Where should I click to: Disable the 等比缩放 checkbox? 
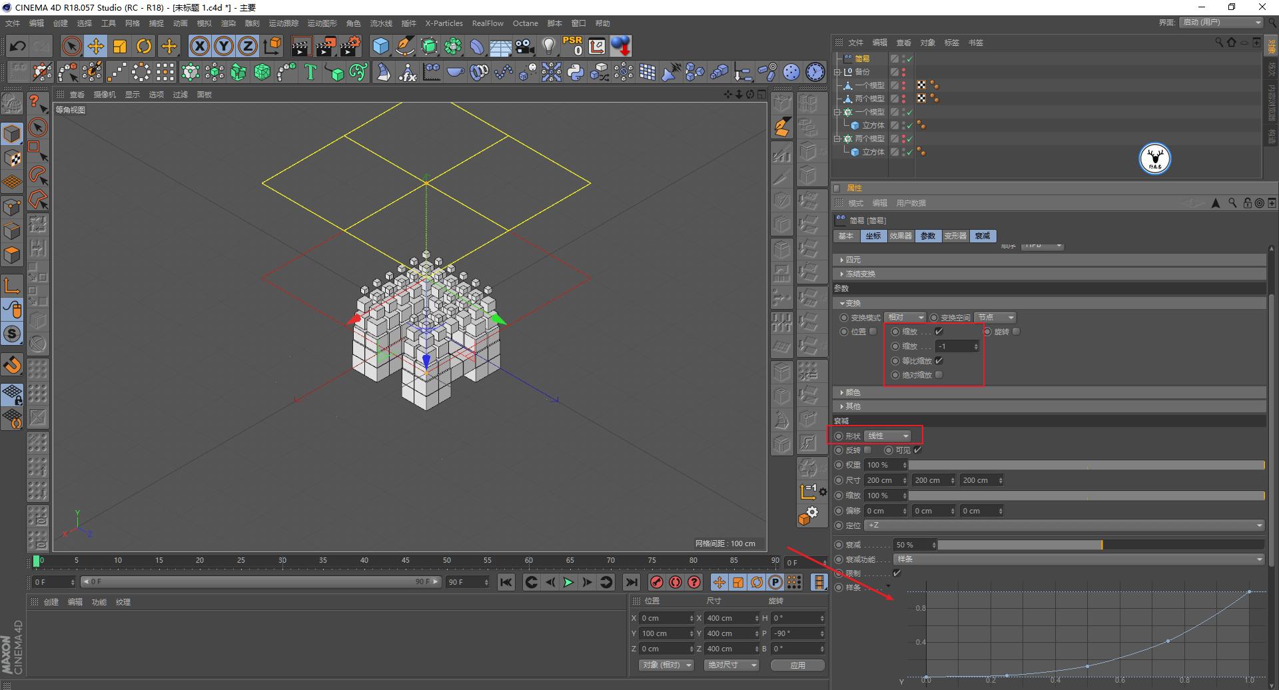pos(939,360)
